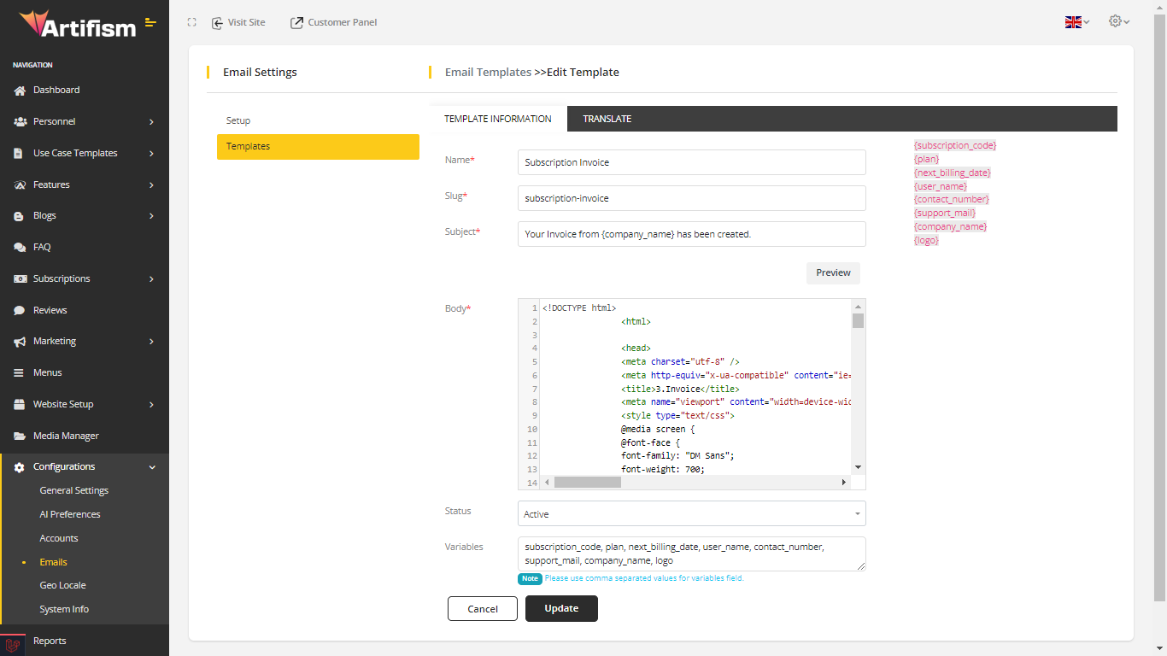The image size is (1167, 656).
Task: Click into the Subject input field
Action: pyautogui.click(x=691, y=234)
